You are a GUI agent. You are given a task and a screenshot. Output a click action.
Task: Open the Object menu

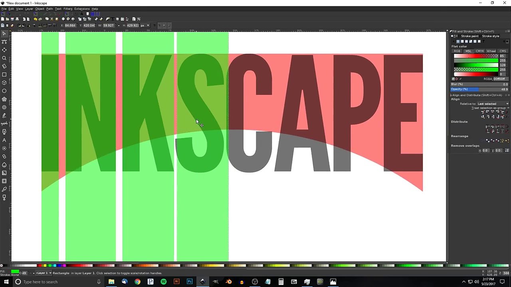[40, 9]
